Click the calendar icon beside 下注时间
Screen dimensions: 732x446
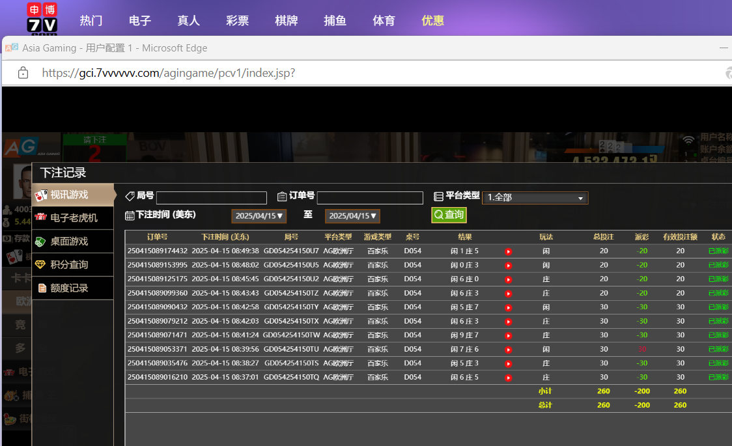[x=130, y=216]
